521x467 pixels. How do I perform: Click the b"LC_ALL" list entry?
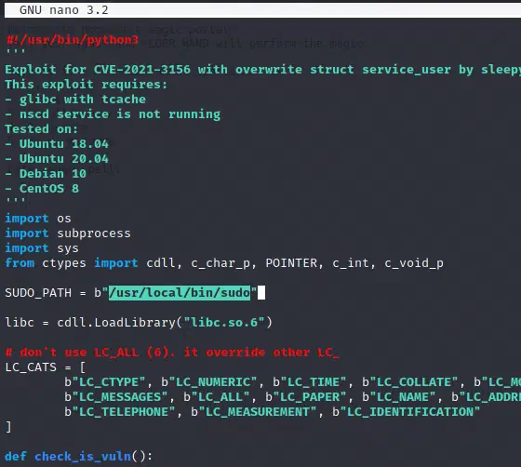coord(217,397)
